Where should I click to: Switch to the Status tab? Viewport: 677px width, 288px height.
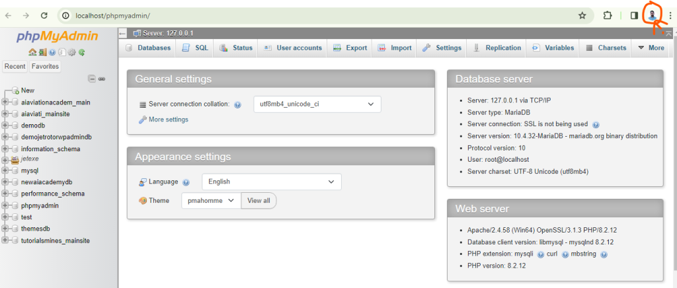(236, 48)
